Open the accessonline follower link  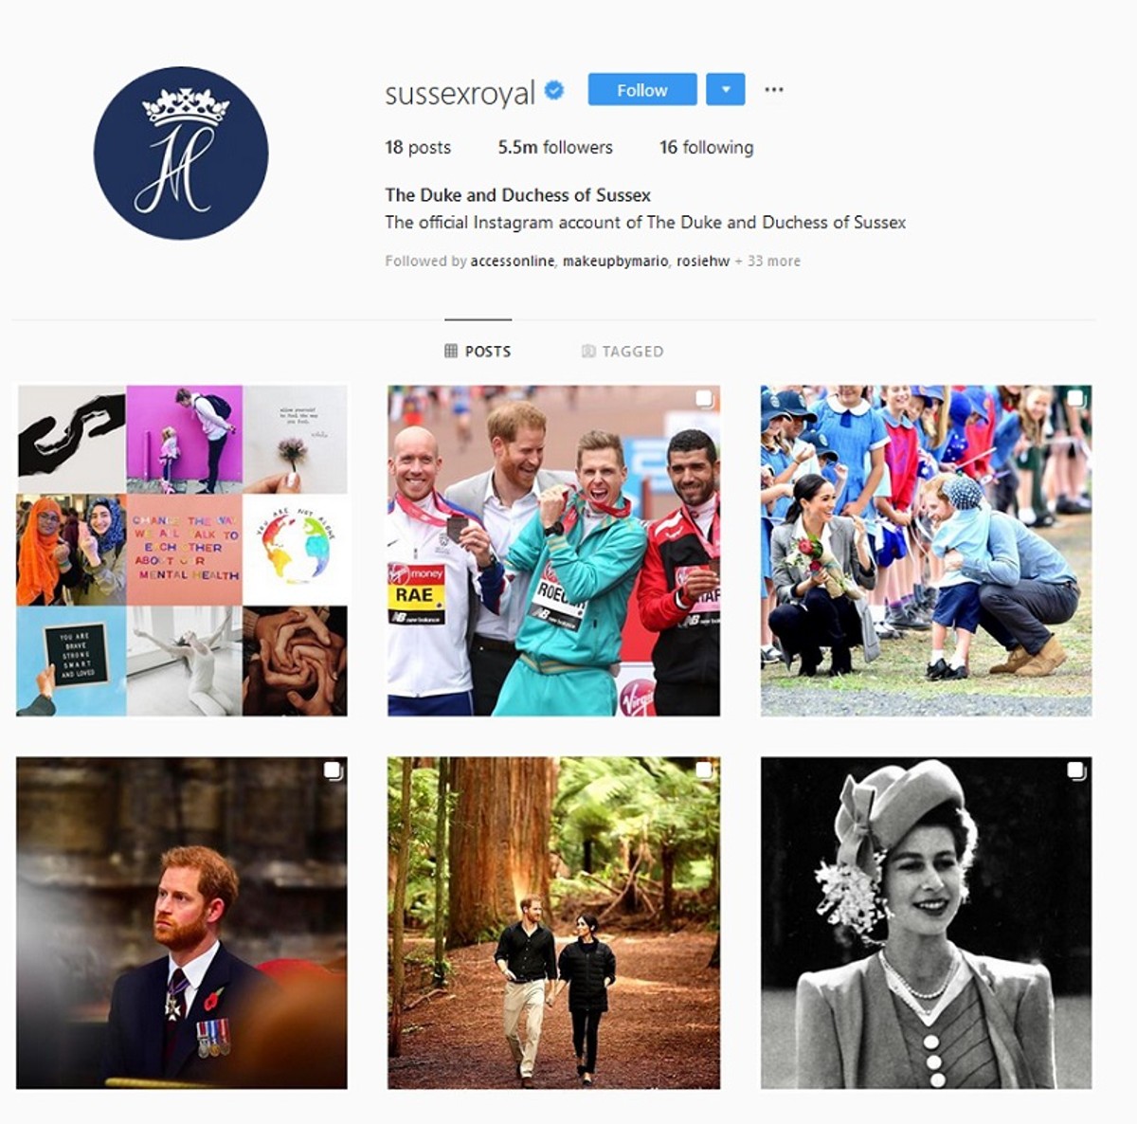[x=512, y=261]
